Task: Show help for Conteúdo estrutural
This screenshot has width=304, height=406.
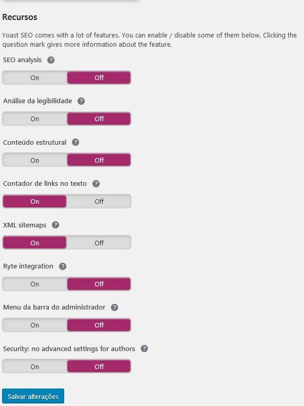Action: pyautogui.click(x=75, y=142)
